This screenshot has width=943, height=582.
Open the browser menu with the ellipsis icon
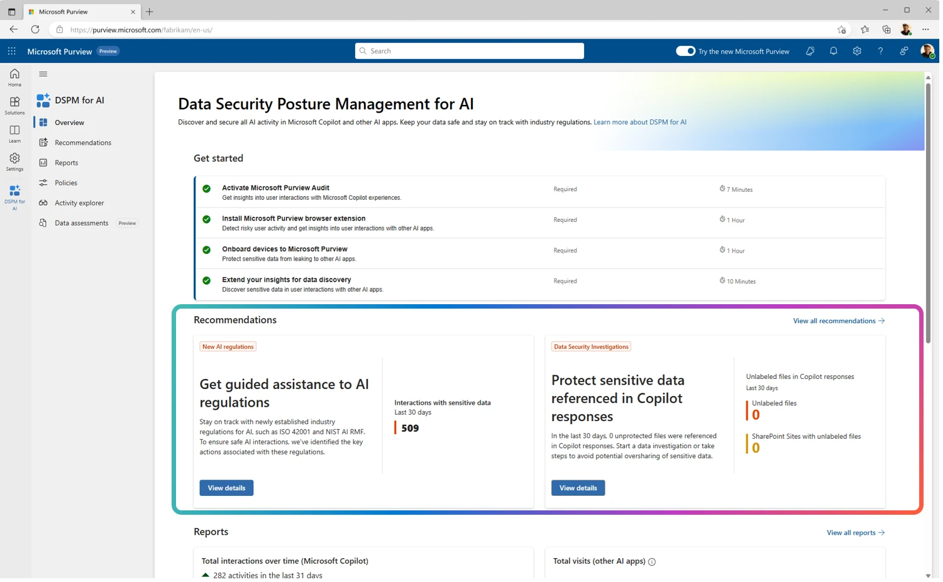pyautogui.click(x=925, y=29)
